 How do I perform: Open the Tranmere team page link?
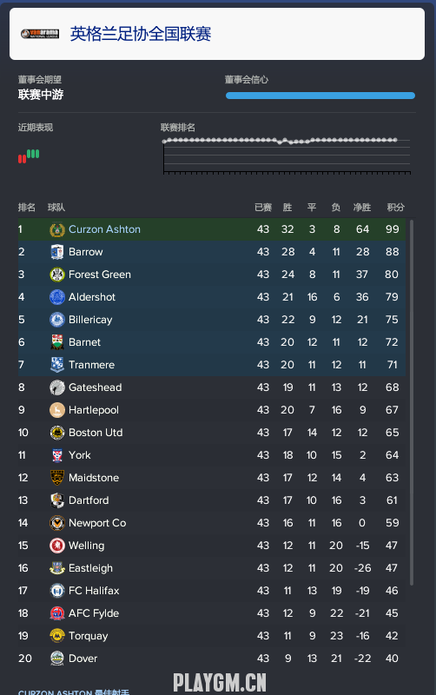92,365
